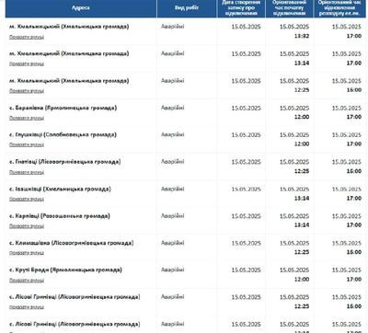Select address 'с. Баранівка (Ярмолинецька громада)'
Screen dimensions: 368x333
click(x=63, y=108)
